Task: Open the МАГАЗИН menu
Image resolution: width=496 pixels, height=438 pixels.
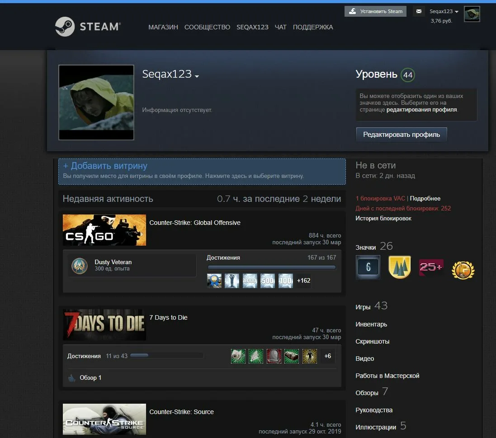Action: [163, 27]
